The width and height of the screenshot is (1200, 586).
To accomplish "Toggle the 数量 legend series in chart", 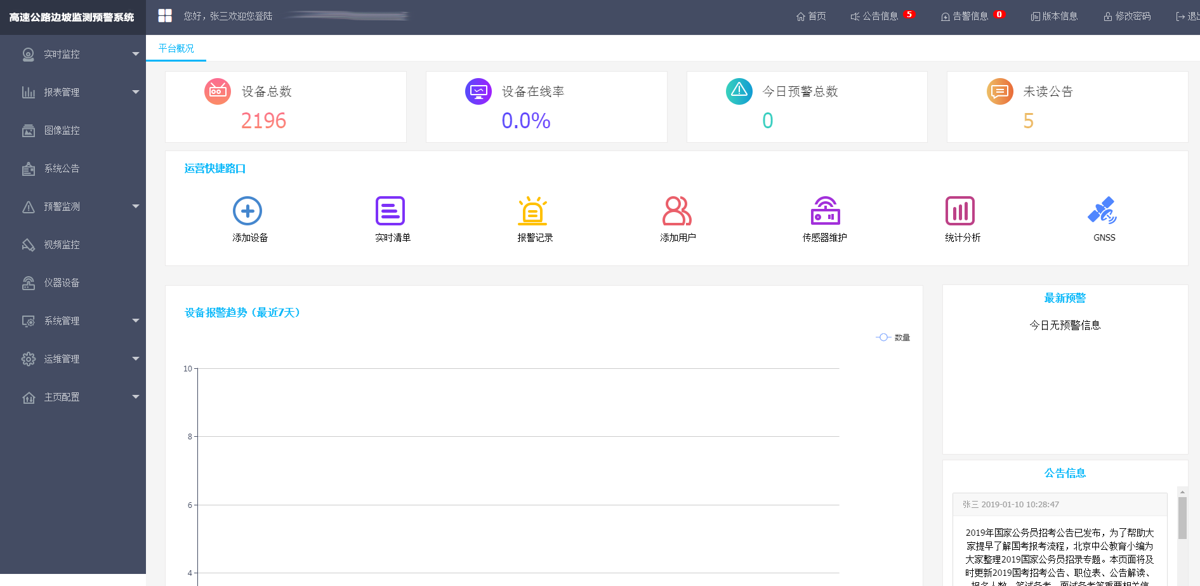I will 893,337.
